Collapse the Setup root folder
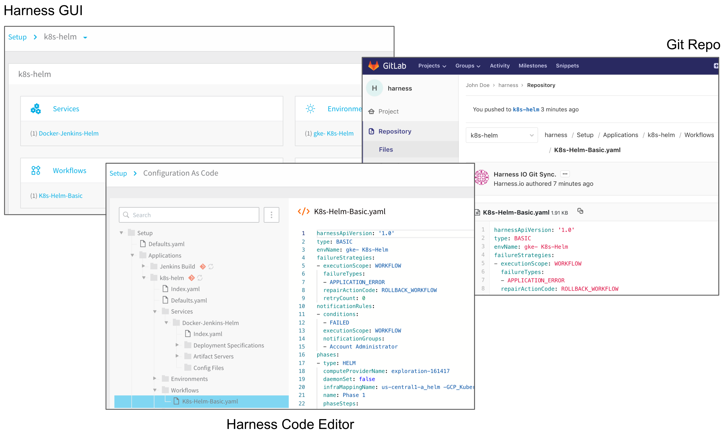Viewport: 723px width, 436px height. click(121, 233)
